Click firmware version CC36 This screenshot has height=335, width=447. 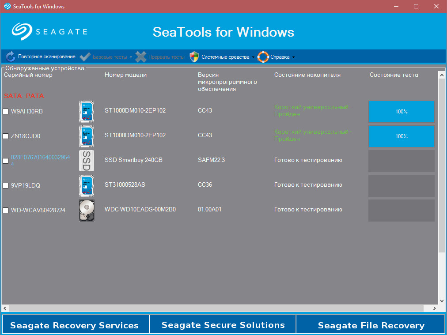coord(205,184)
